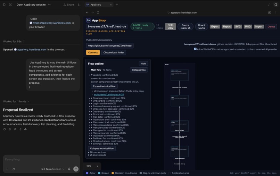This screenshot has height=176, width=280.
Task: Edit the GitHub repository URL field
Action: [x=110, y=46]
